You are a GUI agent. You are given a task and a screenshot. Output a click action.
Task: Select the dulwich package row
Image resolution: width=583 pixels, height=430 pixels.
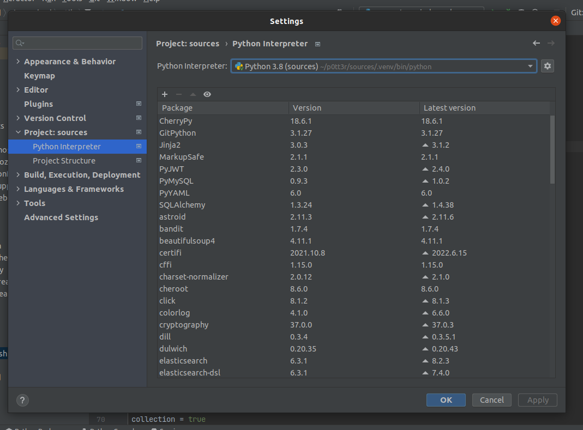pos(353,349)
